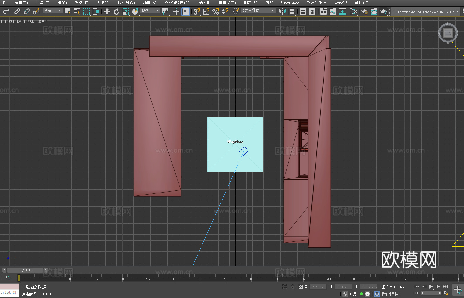The width and height of the screenshot is (464, 298).
Task: Open the Arnold menu
Action: pyautogui.click(x=341, y=3)
